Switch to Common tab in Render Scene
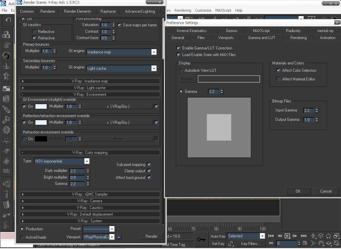Viewport: 341px width, 249px height. pos(27,11)
